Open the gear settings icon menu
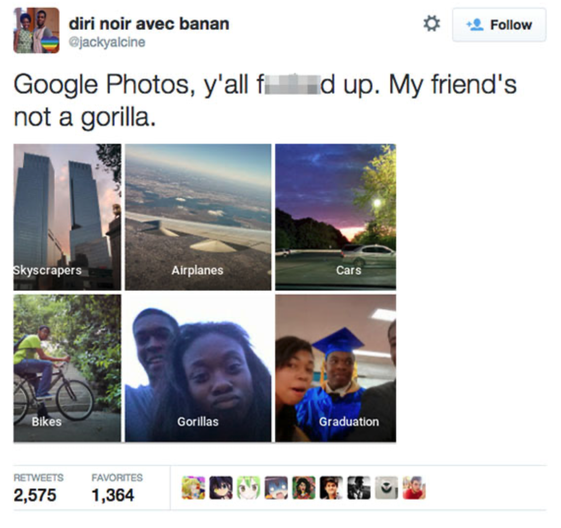This screenshot has height=528, width=561. (432, 24)
